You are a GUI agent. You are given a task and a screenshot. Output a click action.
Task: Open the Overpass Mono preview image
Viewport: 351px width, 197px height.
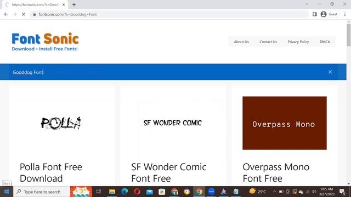[x=285, y=123]
